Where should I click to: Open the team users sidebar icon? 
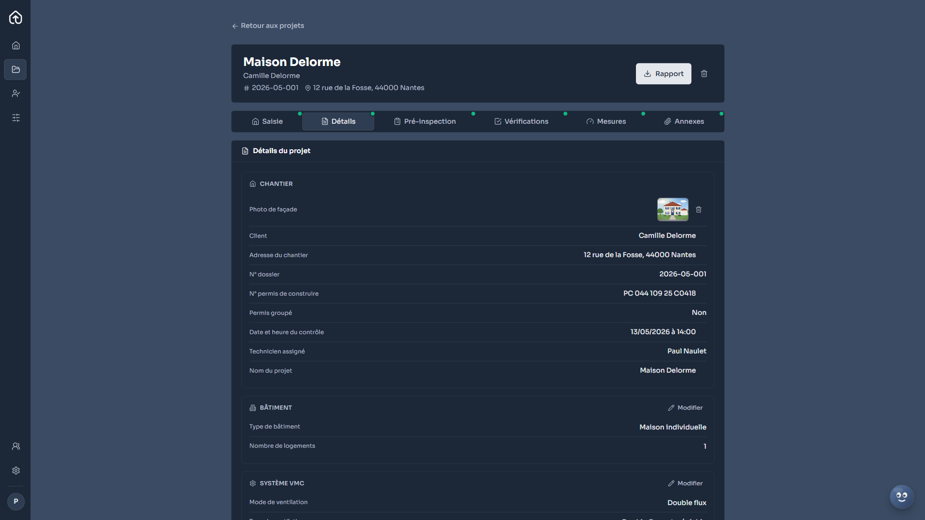pos(16,446)
